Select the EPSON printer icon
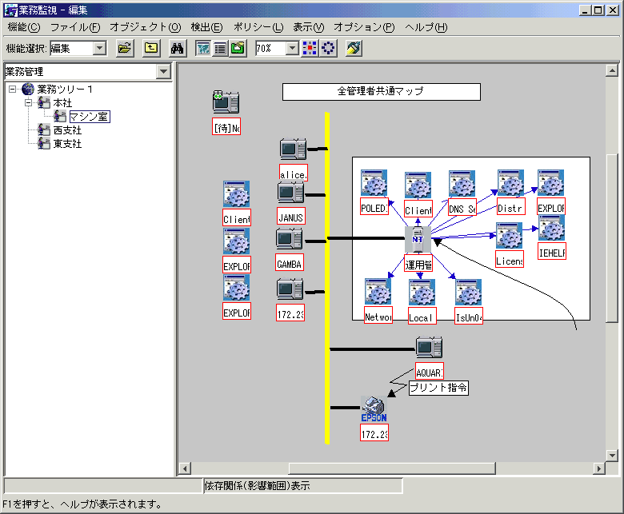 coord(374,409)
